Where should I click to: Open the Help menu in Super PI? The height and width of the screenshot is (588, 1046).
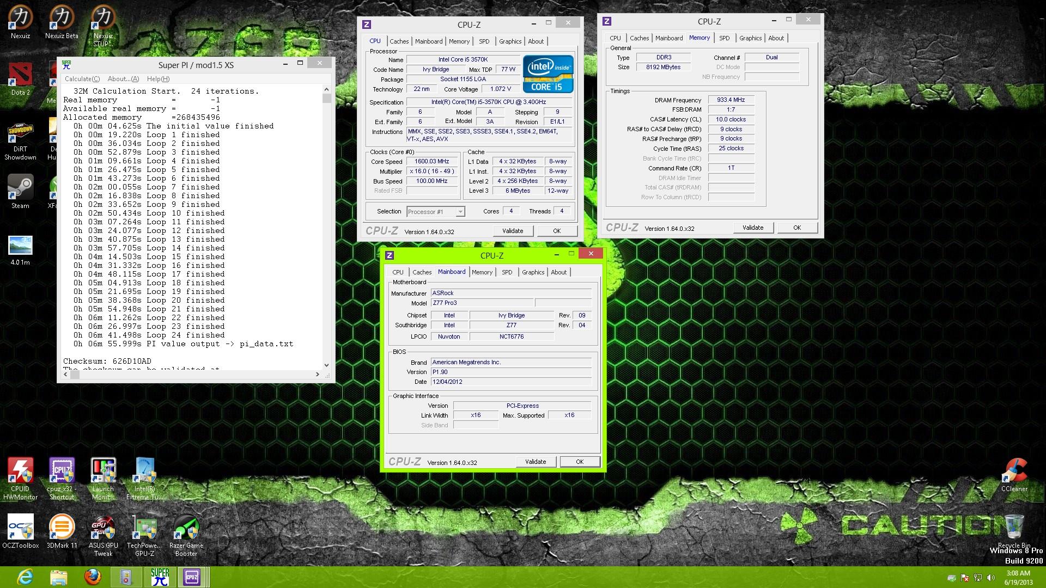(158, 79)
